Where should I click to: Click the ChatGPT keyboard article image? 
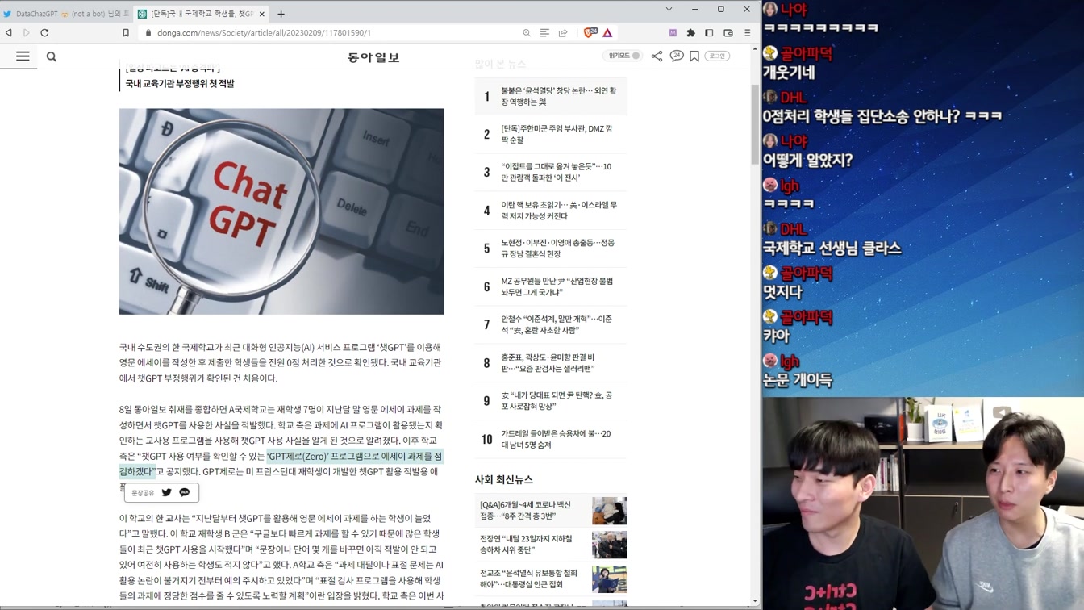[x=281, y=211]
